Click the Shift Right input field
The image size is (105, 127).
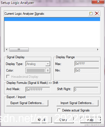pos(86,89)
